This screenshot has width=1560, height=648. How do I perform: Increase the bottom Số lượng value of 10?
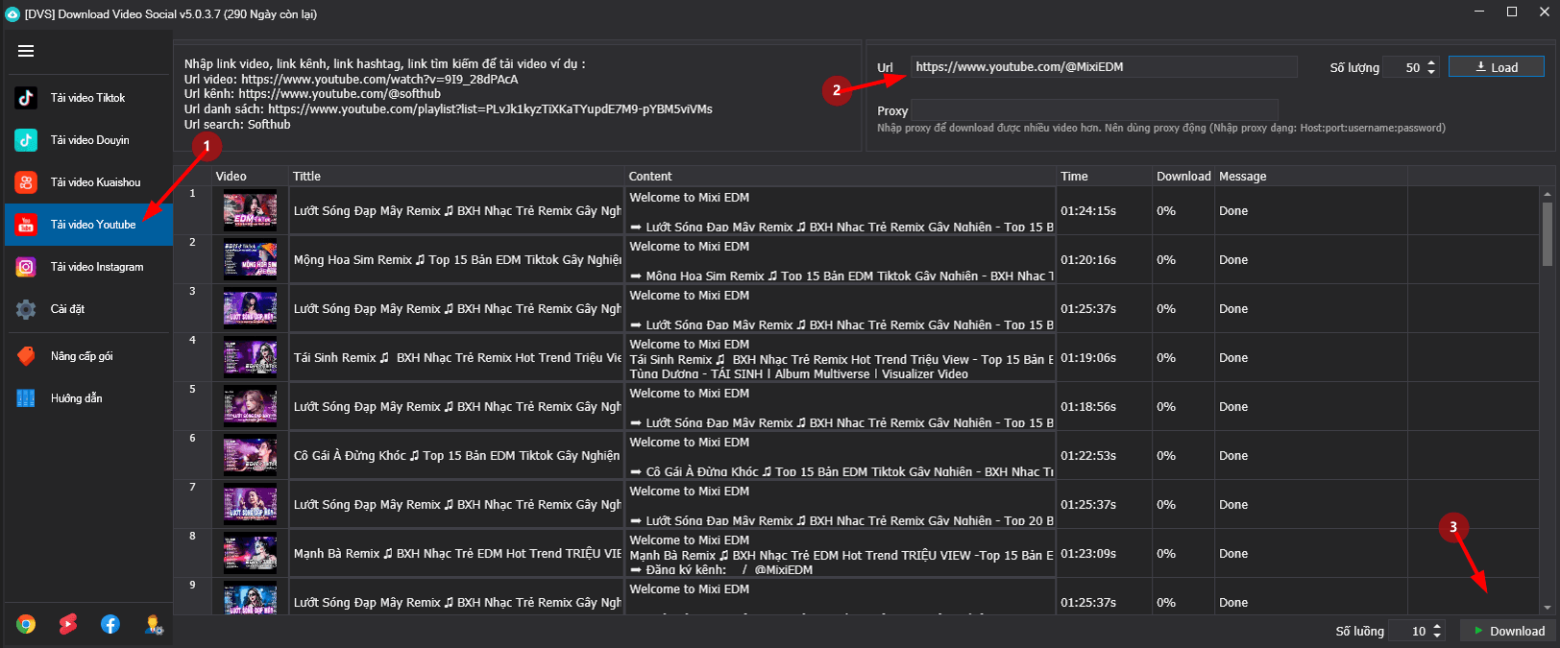(x=1437, y=626)
